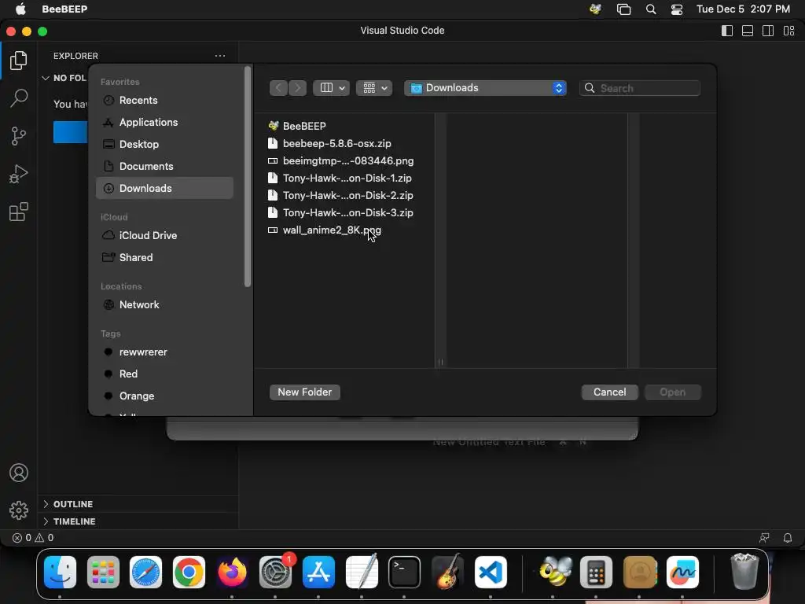The height and width of the screenshot is (604, 805).
Task: Open Source Control view in activity bar
Action: (19, 136)
